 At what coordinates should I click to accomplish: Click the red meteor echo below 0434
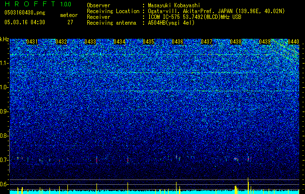(128, 161)
